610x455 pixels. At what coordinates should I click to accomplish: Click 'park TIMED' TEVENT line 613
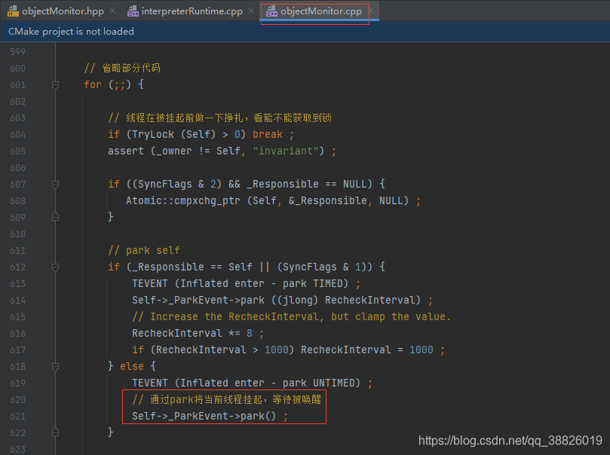pyautogui.click(x=246, y=283)
